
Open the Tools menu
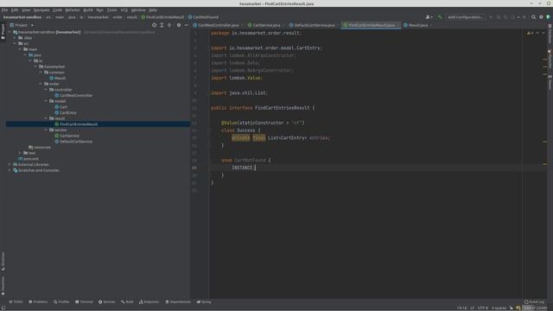tap(111, 10)
